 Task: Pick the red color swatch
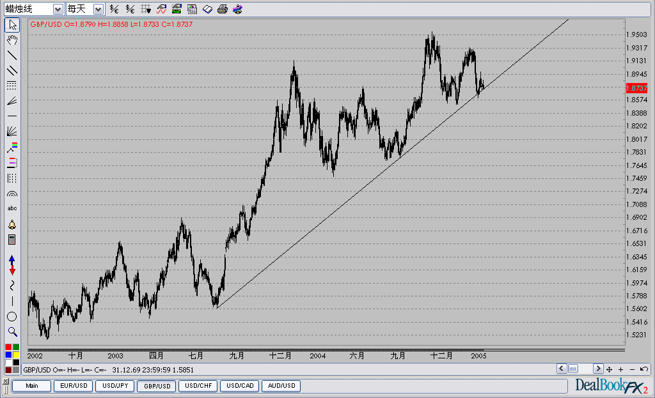point(8,348)
